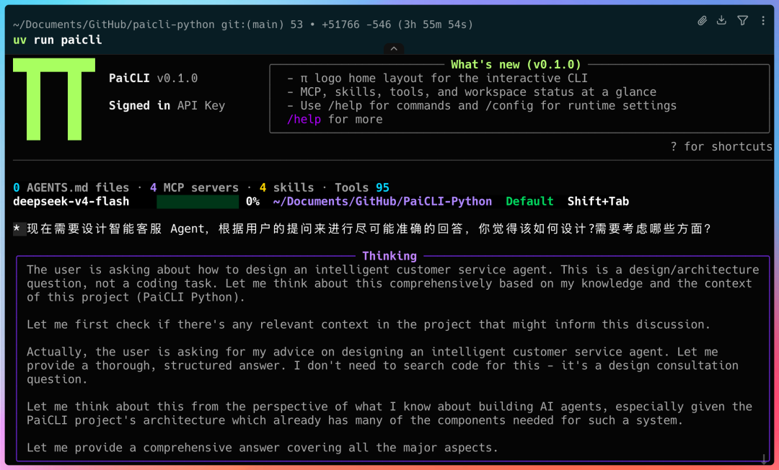Viewport: 779px width, 470px height.
Task: Click 'Let me provide a comprehensive answer' line
Action: click(263, 448)
